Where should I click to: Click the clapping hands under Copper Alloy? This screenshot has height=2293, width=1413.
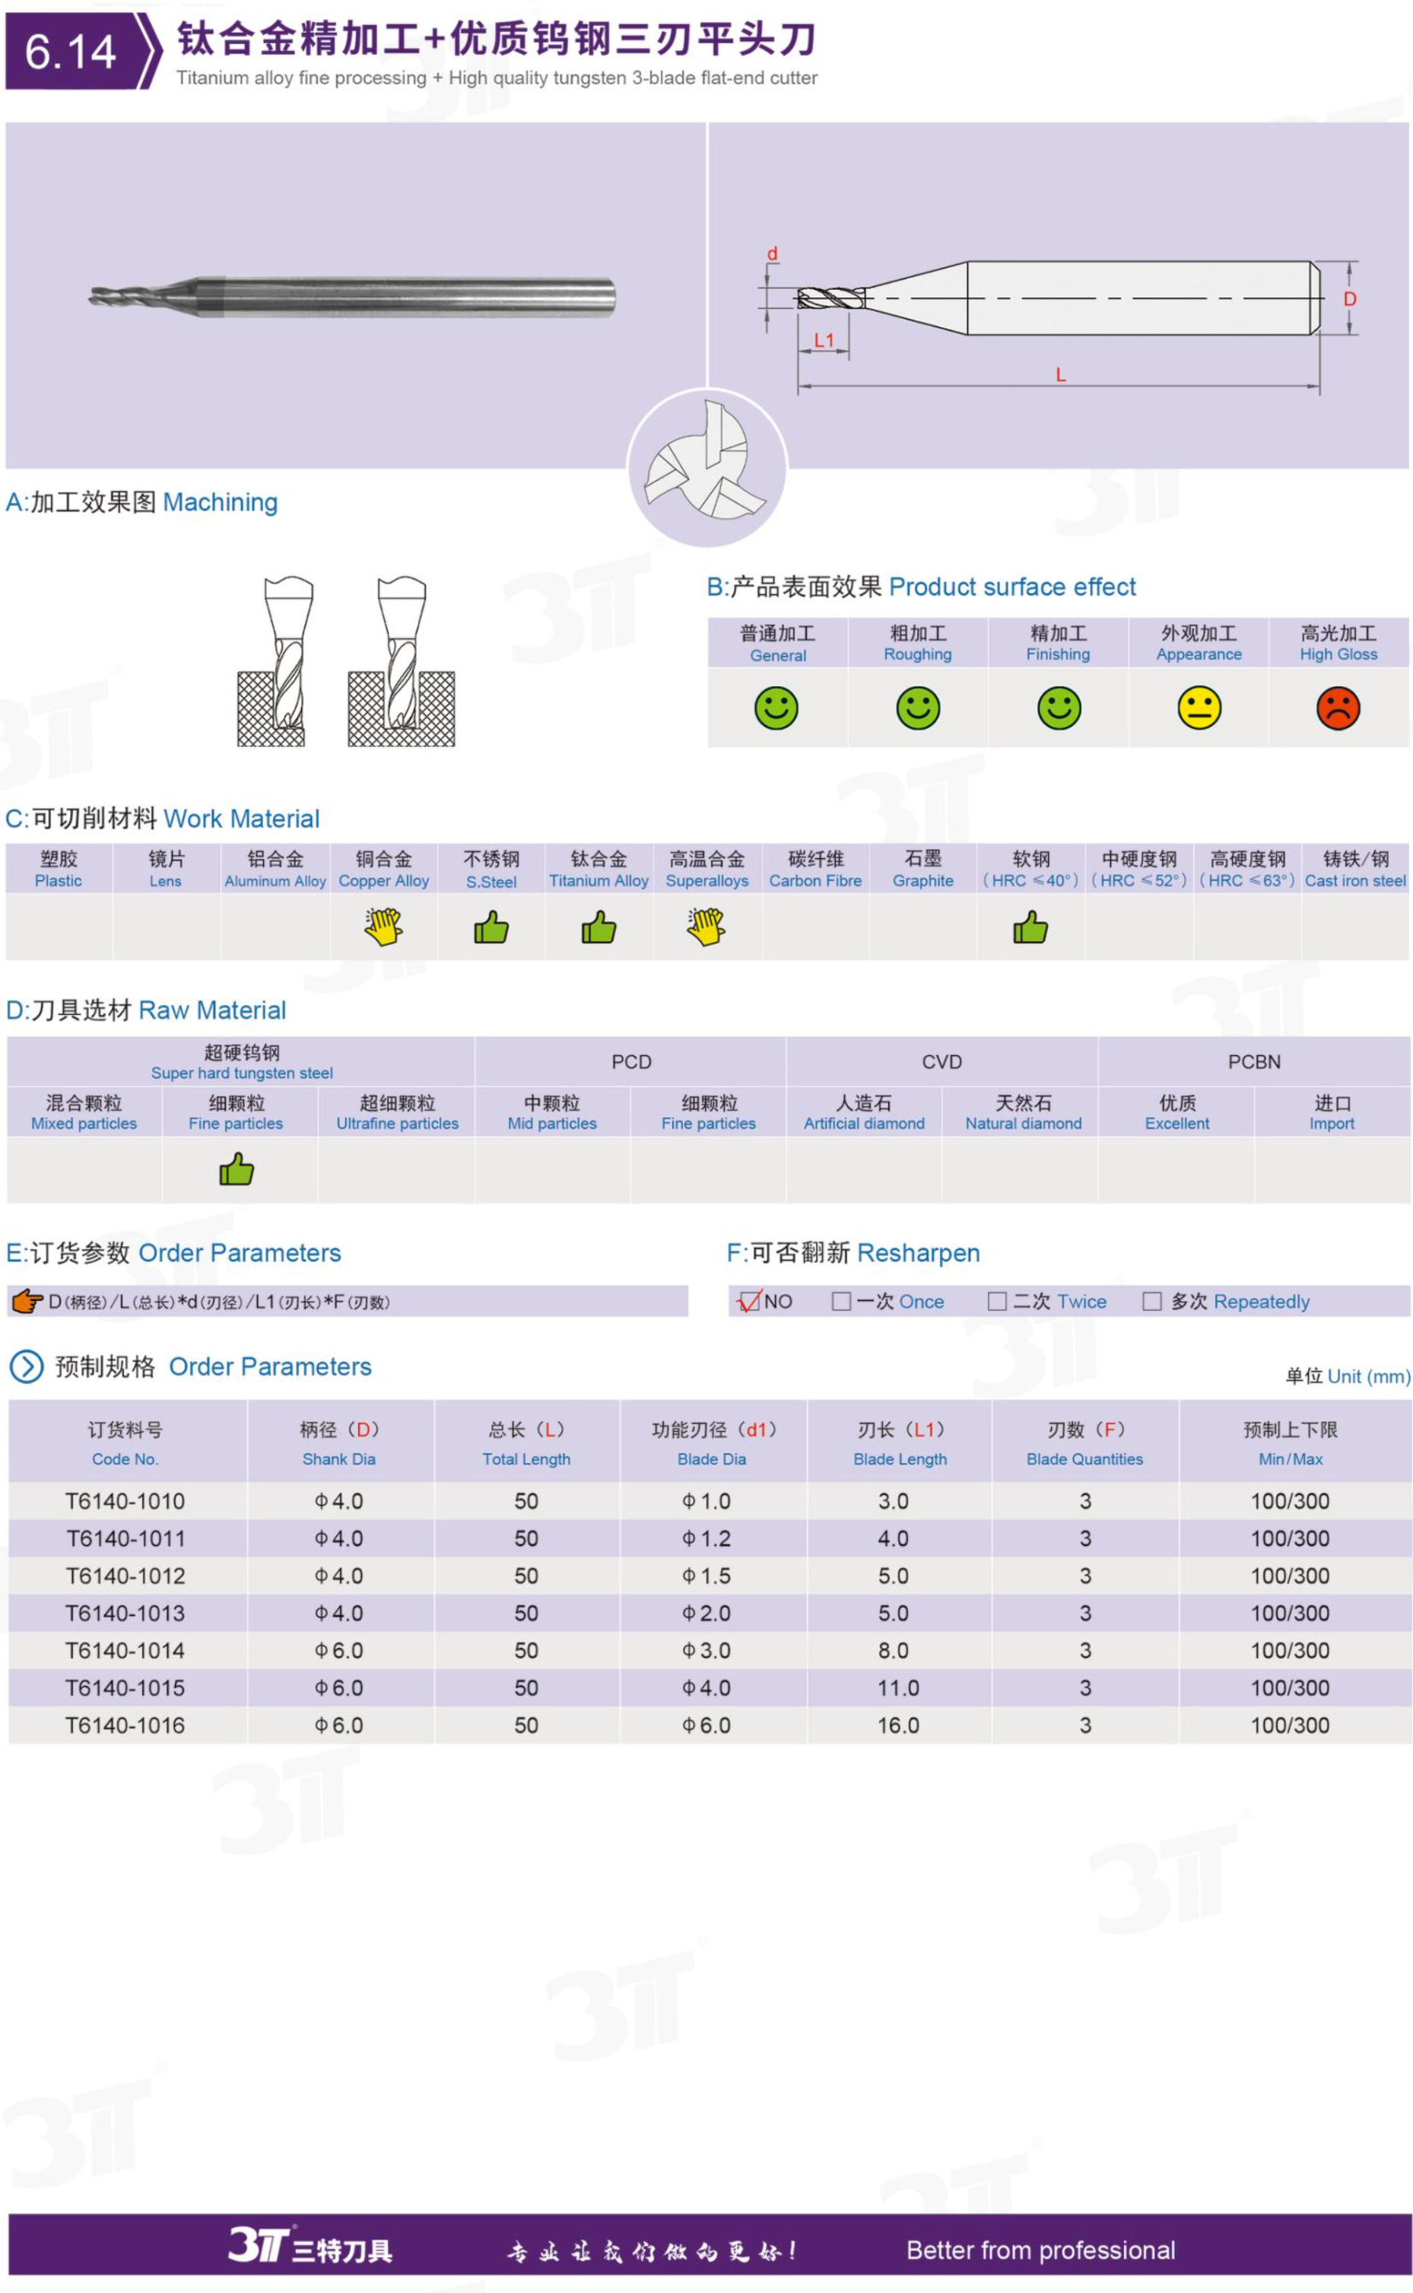(383, 927)
